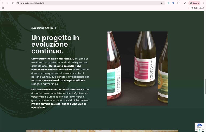Click the blue tag extension icon
This screenshot has width=206, height=132.
(x=173, y=3)
